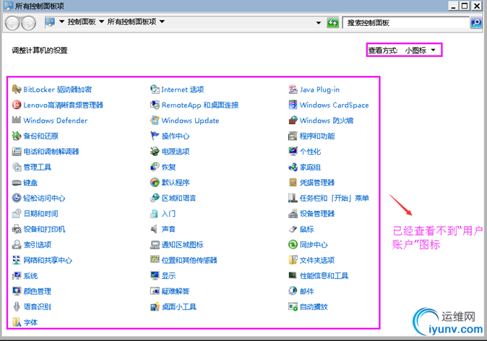Click 电话和调制解调器 icon
487x341 pixels.
click(17, 151)
